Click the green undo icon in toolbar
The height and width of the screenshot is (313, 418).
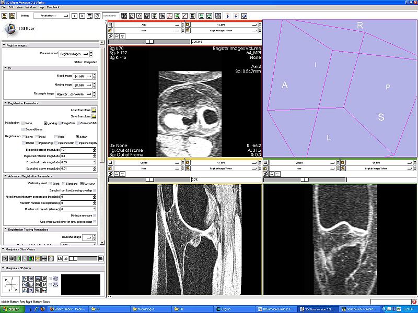pyautogui.click(x=201, y=16)
